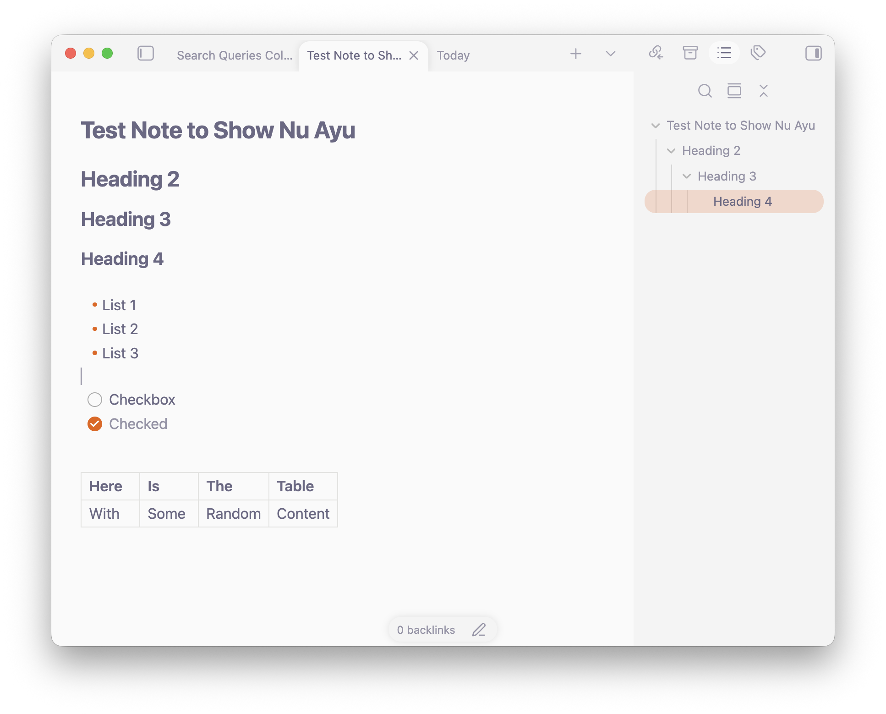886x714 pixels.
Task: Click the Some table cell
Action: coord(169,514)
